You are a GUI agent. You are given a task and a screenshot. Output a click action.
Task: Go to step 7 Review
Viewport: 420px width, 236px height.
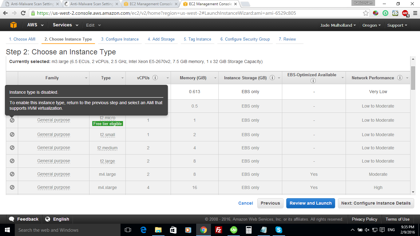tap(287, 39)
